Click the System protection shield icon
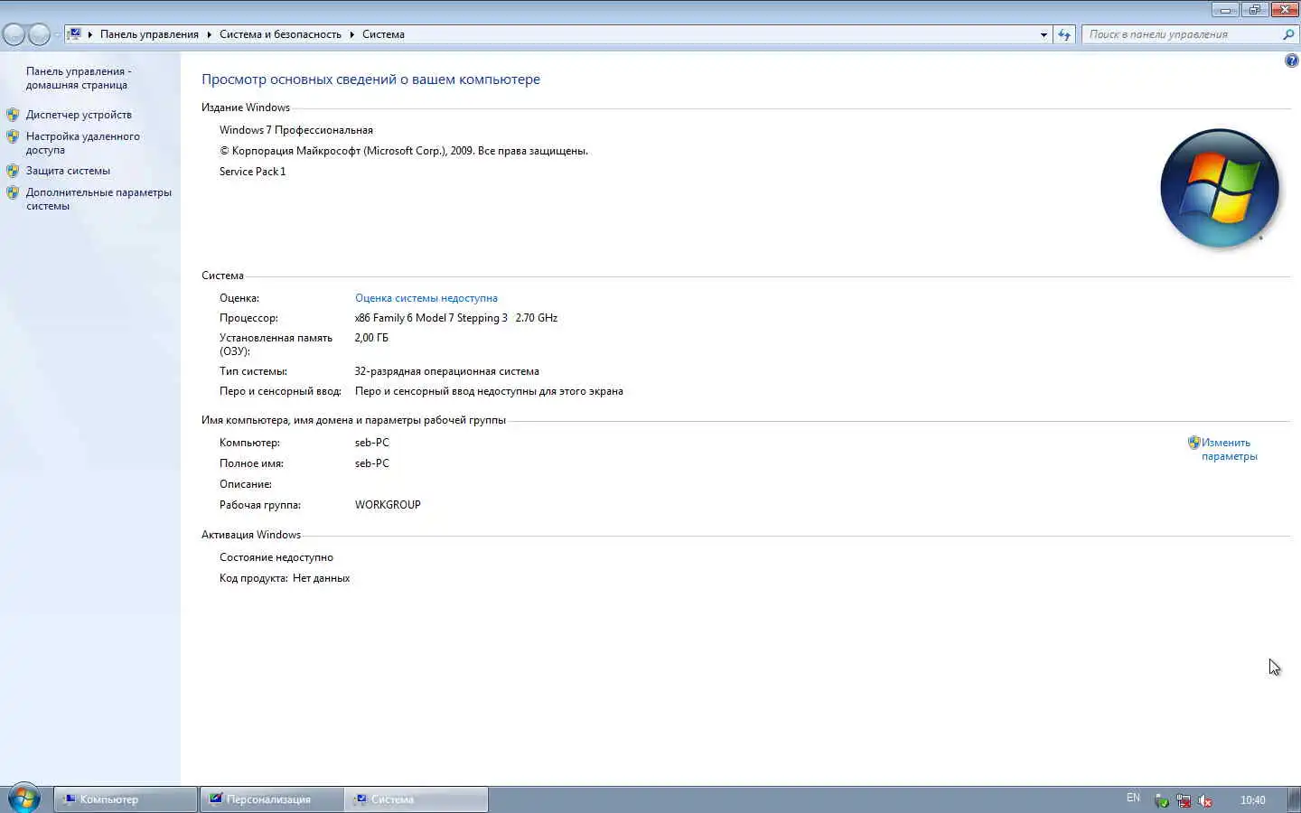The image size is (1301, 813). 13,171
